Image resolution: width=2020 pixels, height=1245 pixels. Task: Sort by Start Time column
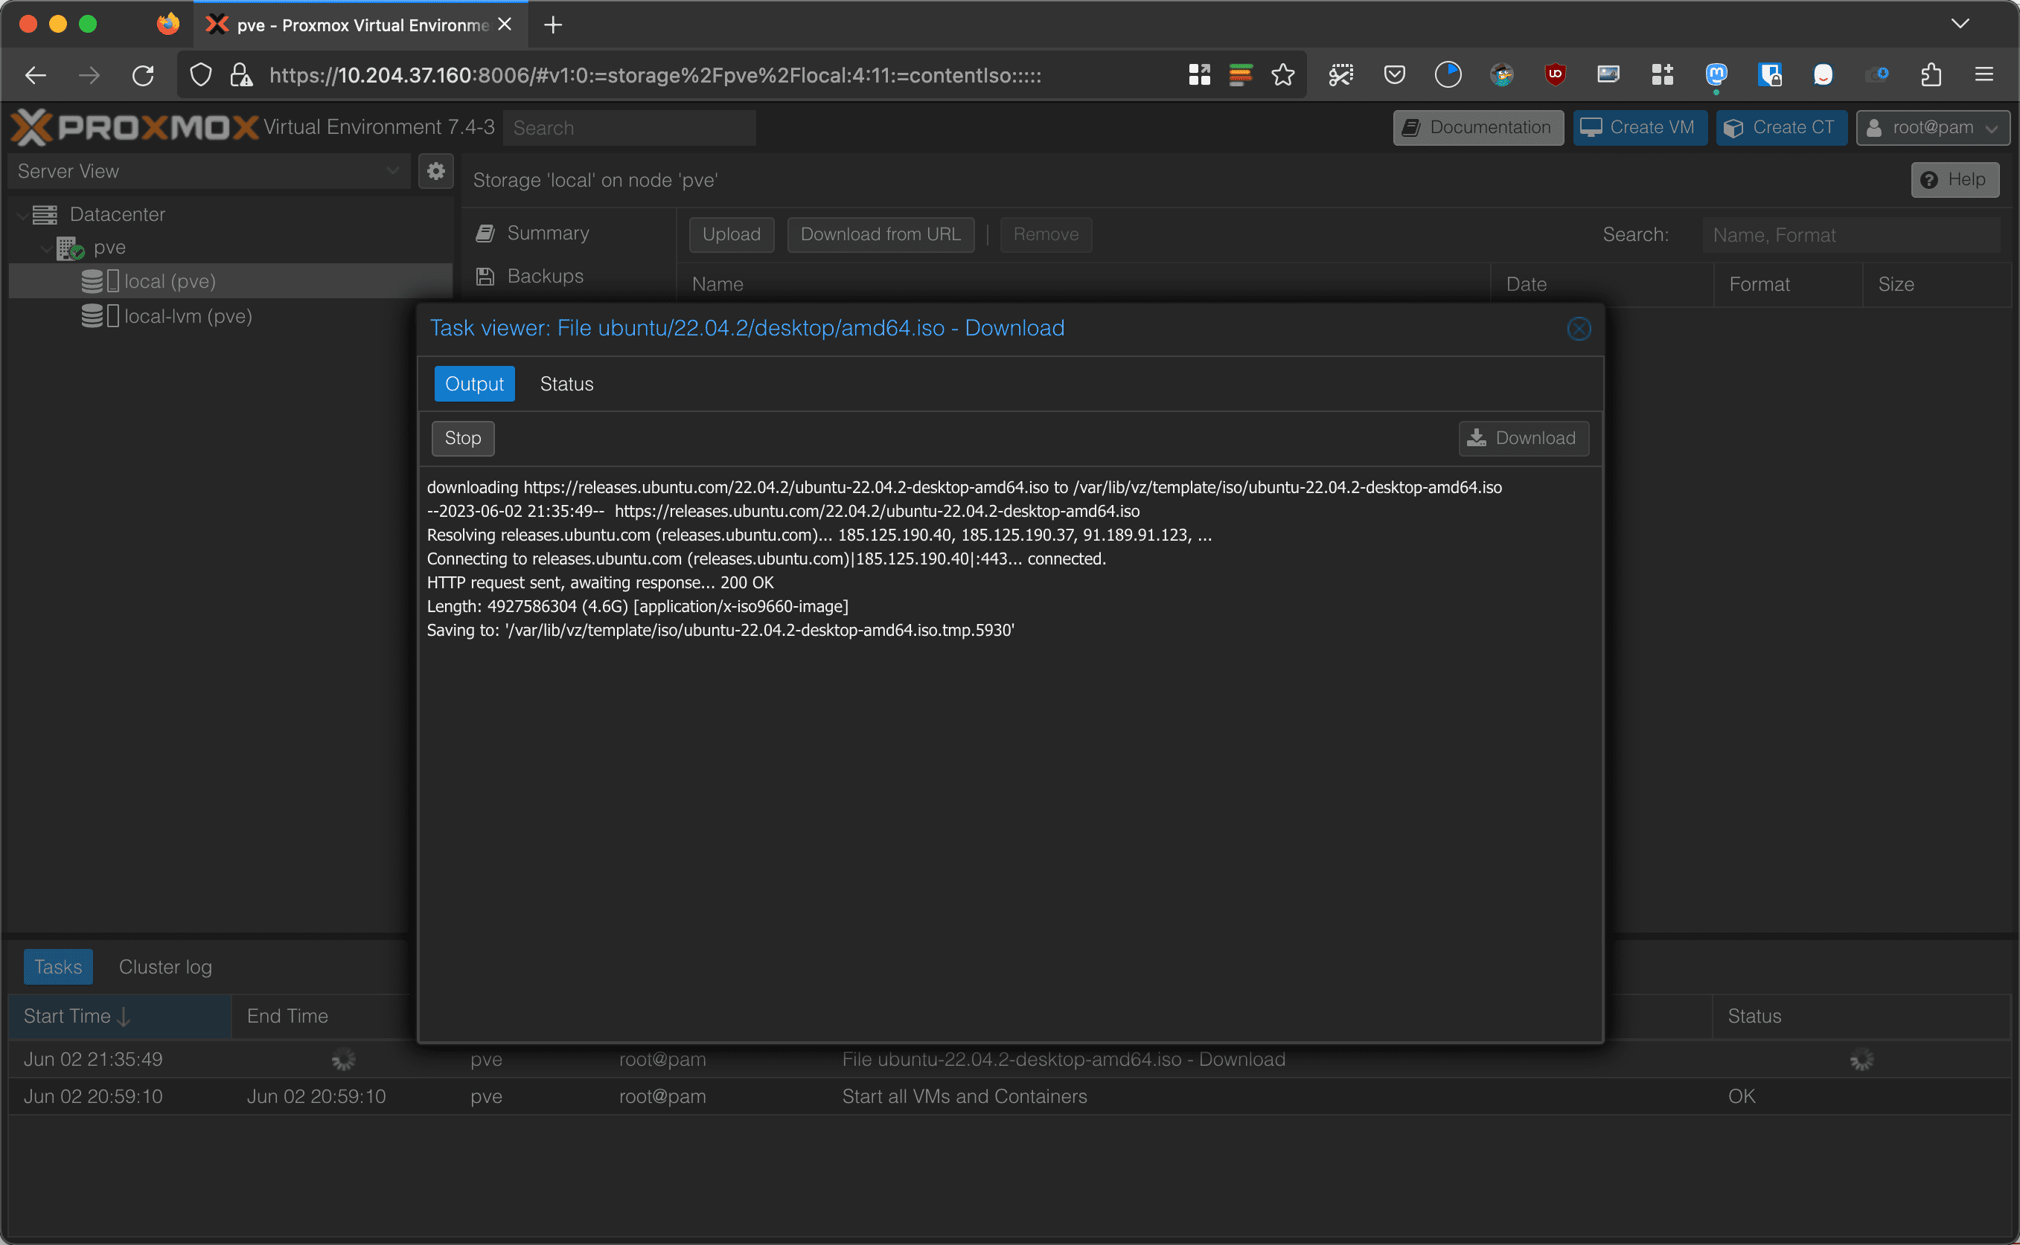(119, 1016)
